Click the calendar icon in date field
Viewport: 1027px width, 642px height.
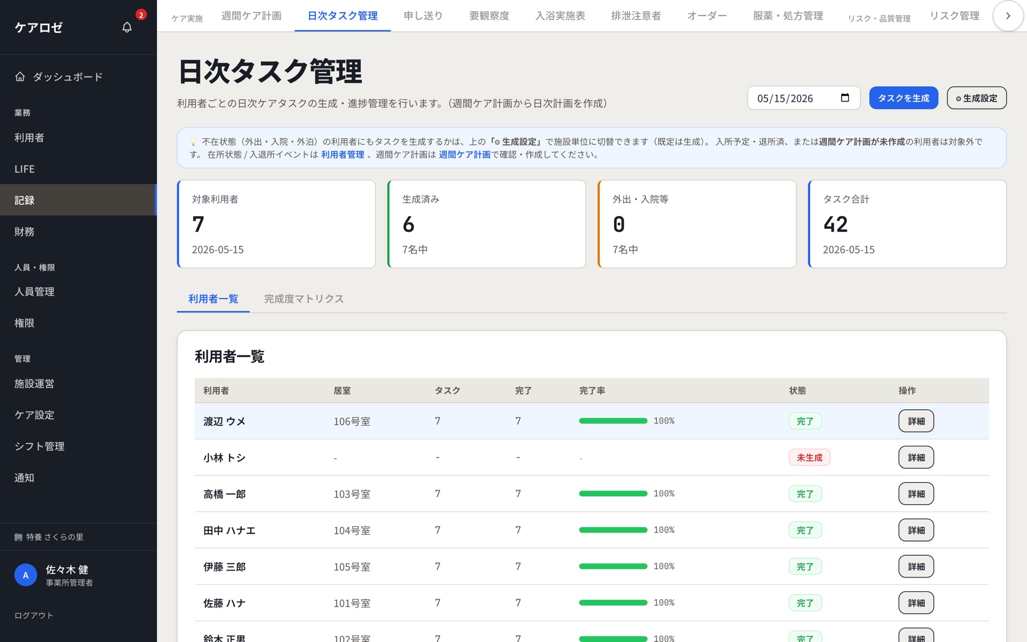pyautogui.click(x=845, y=98)
